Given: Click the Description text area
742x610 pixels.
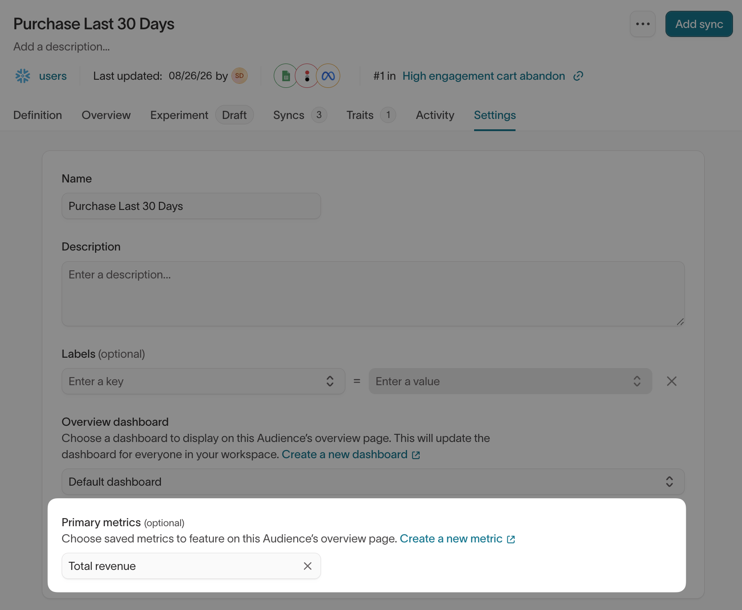Looking at the screenshot, I should [x=373, y=294].
